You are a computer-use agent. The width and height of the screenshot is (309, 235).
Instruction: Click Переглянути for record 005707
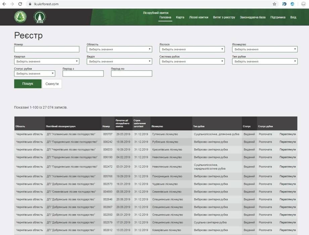(x=288, y=134)
